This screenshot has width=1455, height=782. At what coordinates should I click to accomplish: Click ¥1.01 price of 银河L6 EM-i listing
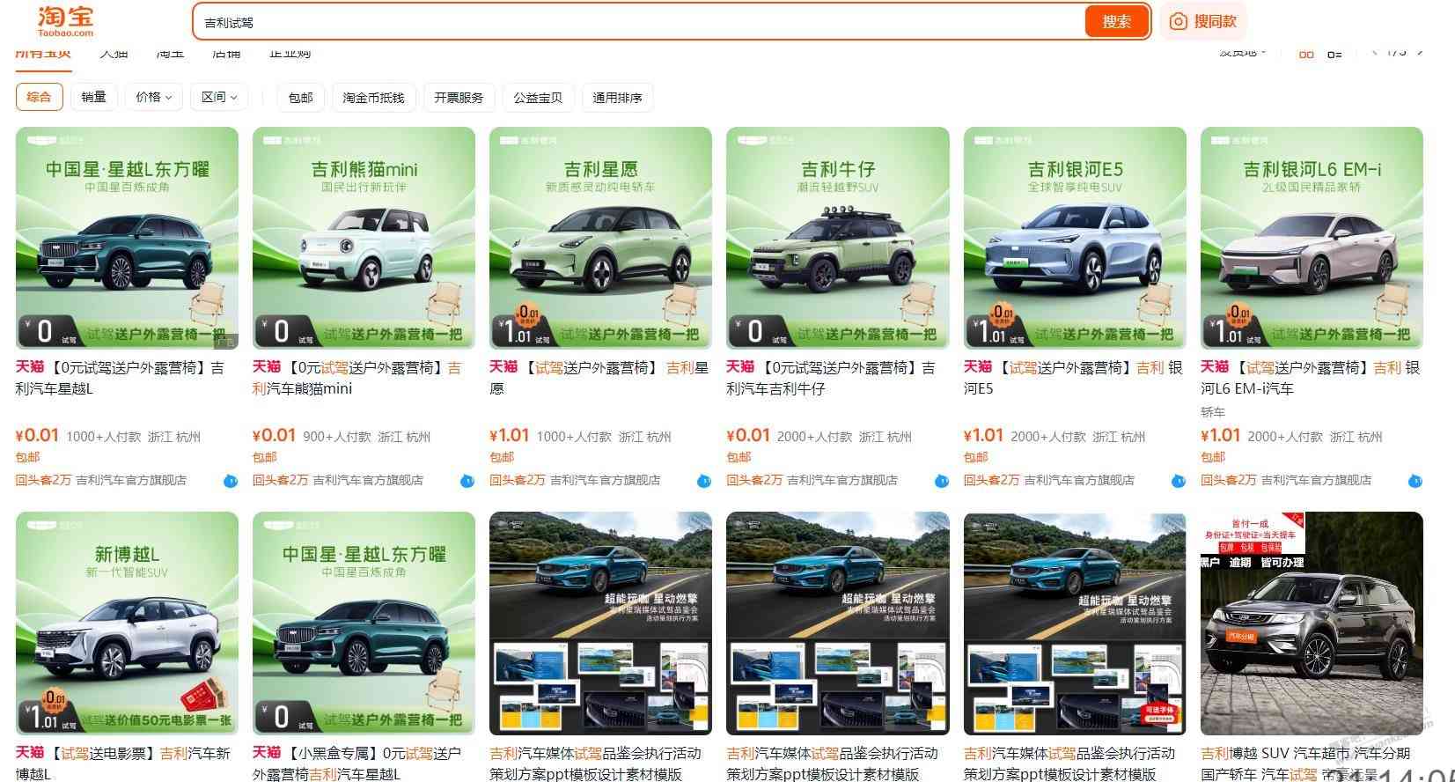point(1221,435)
